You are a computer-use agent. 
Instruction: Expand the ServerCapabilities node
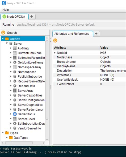(11, 95)
